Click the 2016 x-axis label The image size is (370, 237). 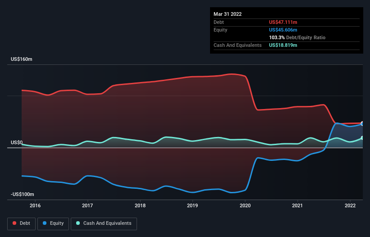point(35,205)
